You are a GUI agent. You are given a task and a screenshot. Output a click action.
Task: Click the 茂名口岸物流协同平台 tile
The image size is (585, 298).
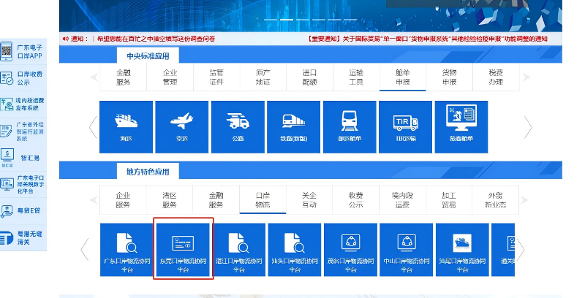pos(350,248)
